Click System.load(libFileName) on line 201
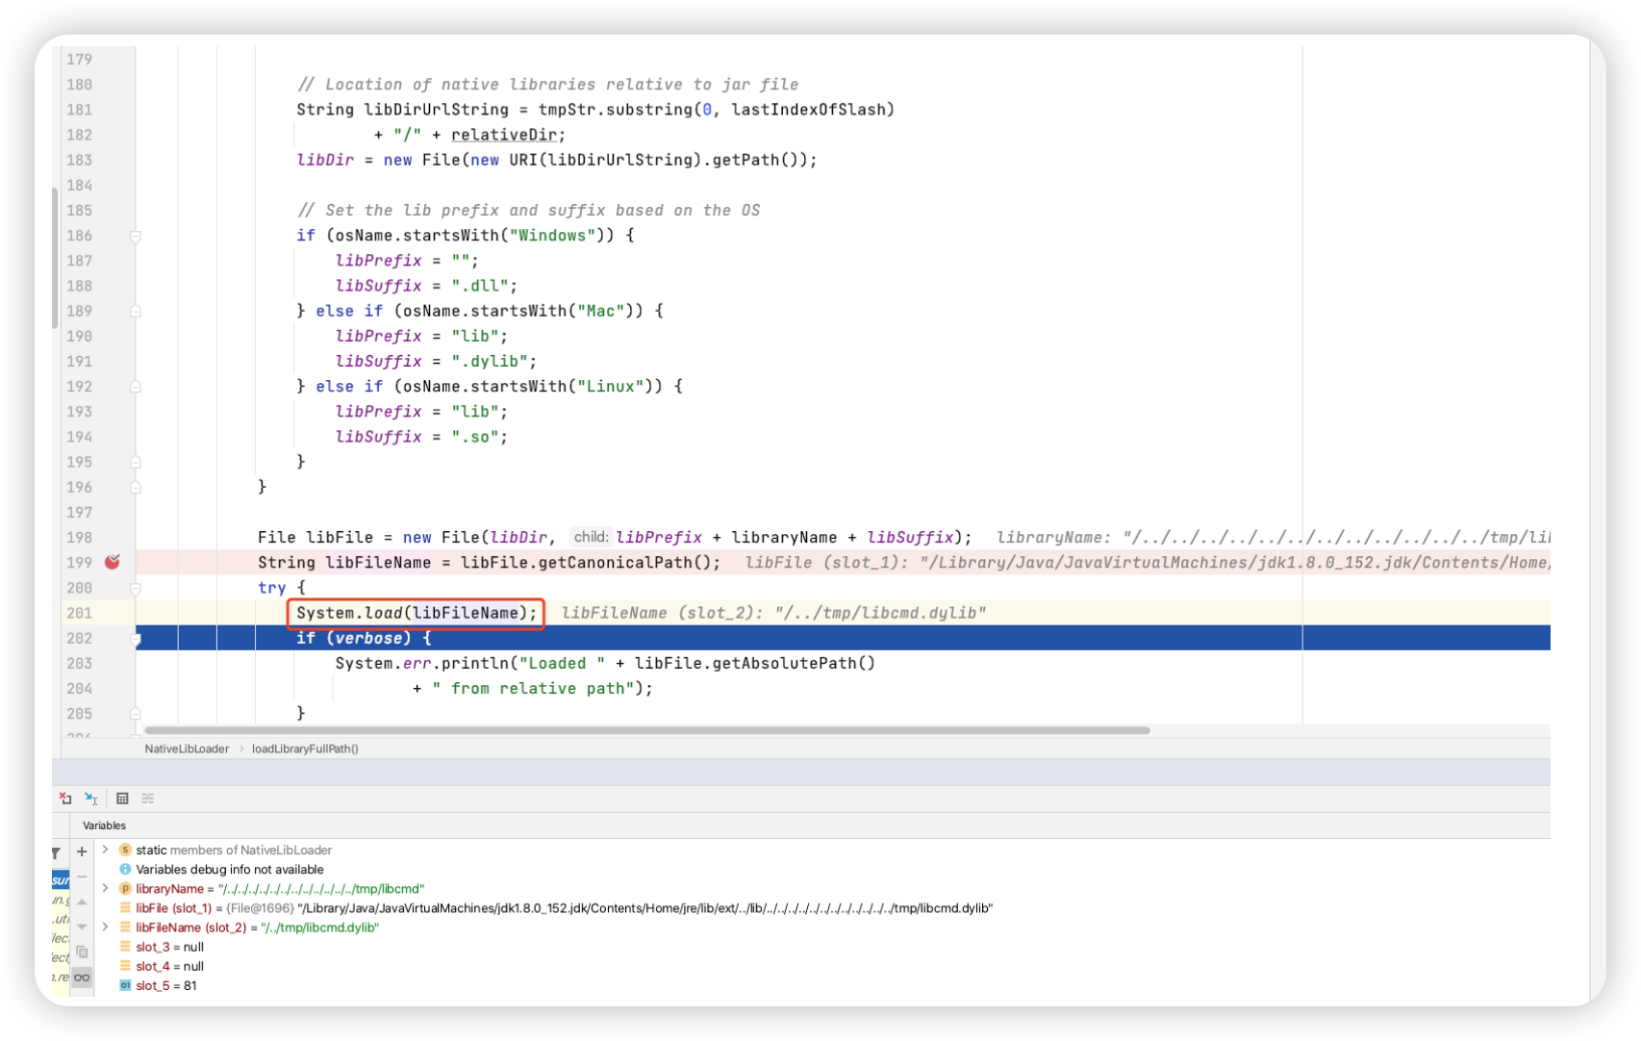 (417, 613)
